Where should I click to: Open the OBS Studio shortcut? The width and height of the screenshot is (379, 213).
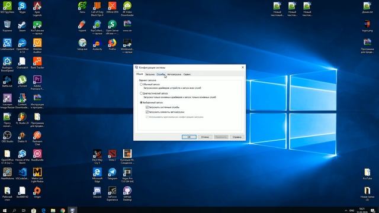pos(7,137)
